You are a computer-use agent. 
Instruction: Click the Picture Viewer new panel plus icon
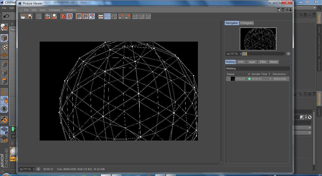coord(283,10)
